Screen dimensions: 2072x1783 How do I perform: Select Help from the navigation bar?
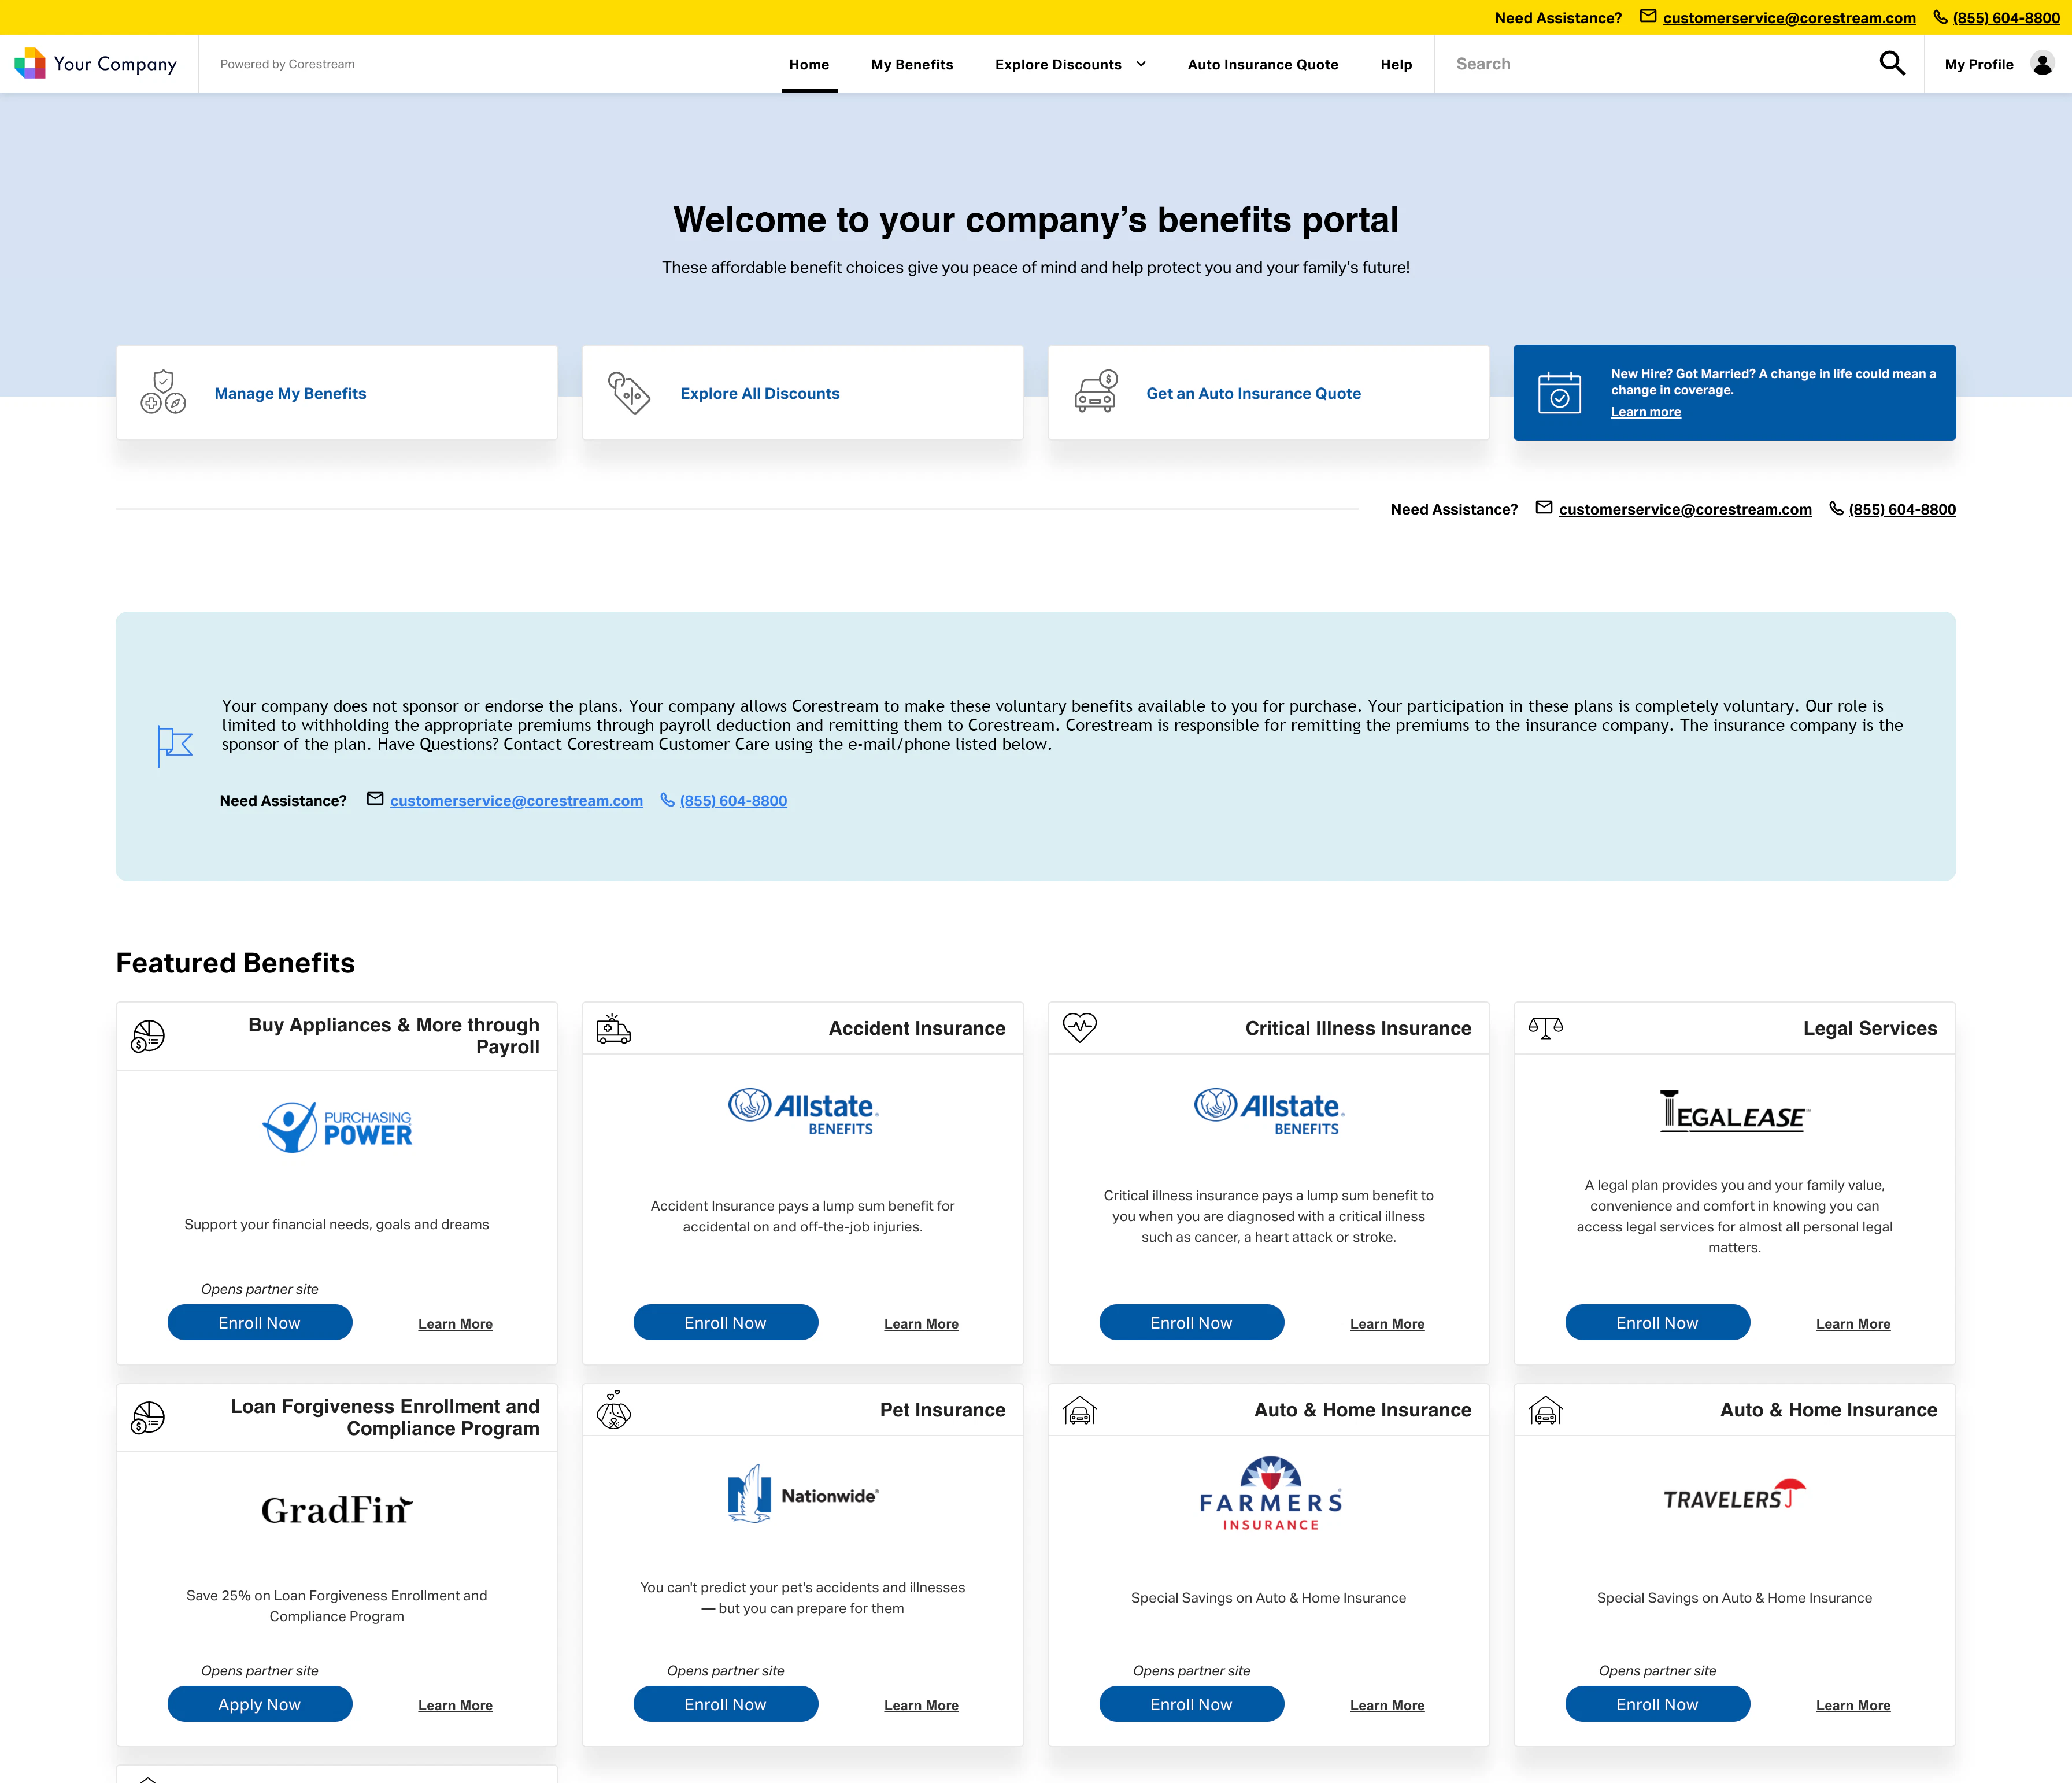point(1396,64)
